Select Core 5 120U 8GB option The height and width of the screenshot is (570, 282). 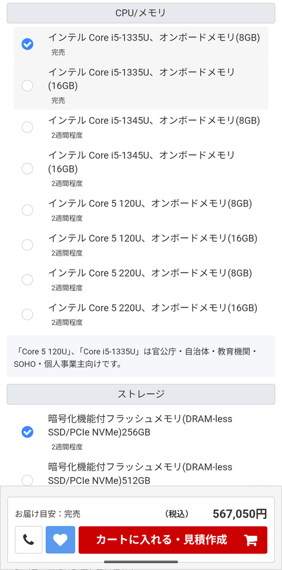pos(27,210)
